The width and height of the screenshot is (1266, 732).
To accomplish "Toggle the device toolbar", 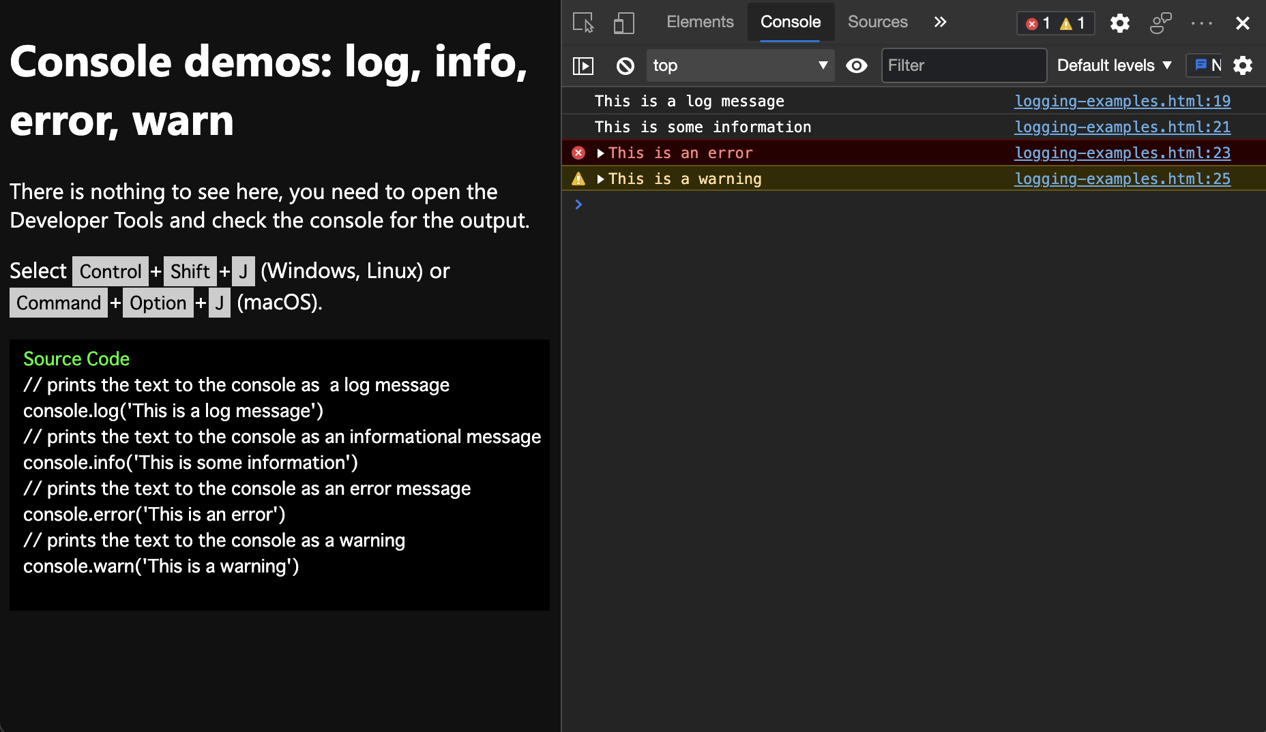I will coord(623,22).
